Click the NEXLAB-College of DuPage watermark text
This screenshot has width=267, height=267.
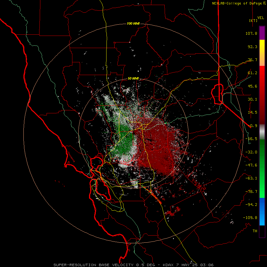pyautogui.click(x=239, y=3)
